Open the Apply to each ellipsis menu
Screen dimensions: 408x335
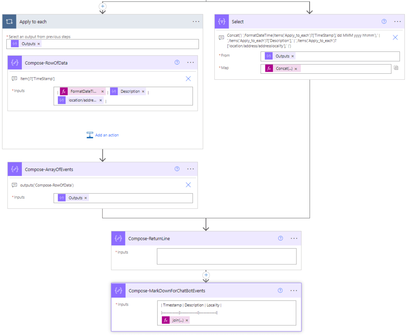[196, 22]
